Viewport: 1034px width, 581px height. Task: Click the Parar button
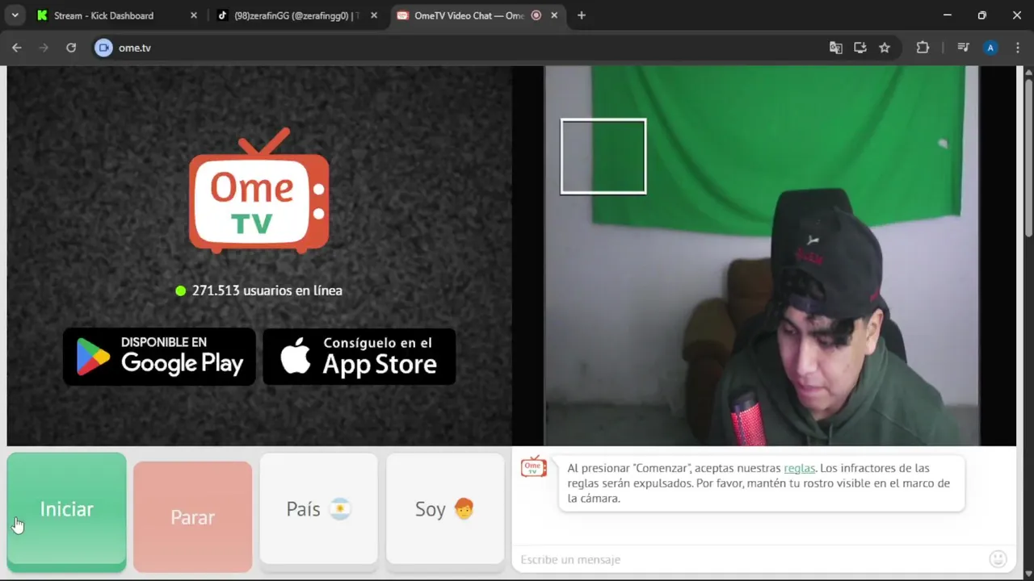(192, 516)
